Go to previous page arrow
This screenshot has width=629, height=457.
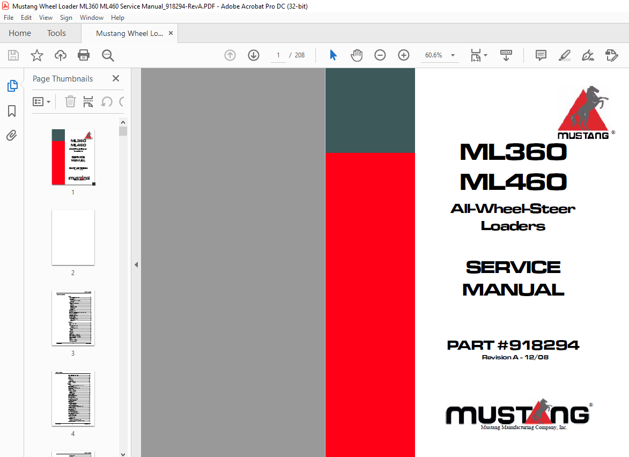[x=230, y=55]
